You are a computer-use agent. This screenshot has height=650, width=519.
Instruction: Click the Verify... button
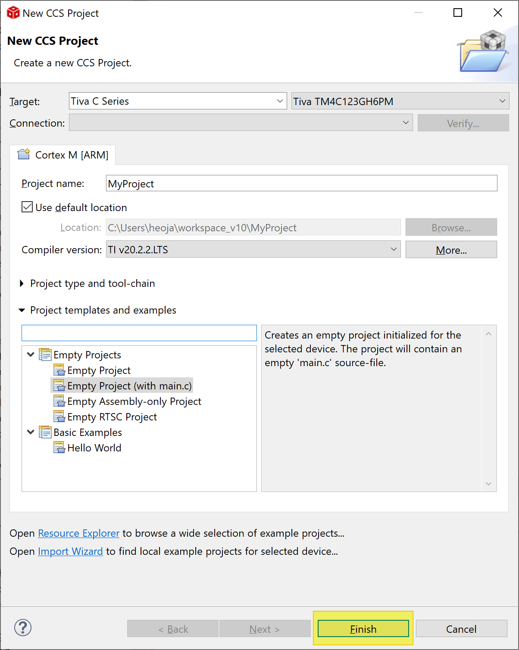point(463,123)
